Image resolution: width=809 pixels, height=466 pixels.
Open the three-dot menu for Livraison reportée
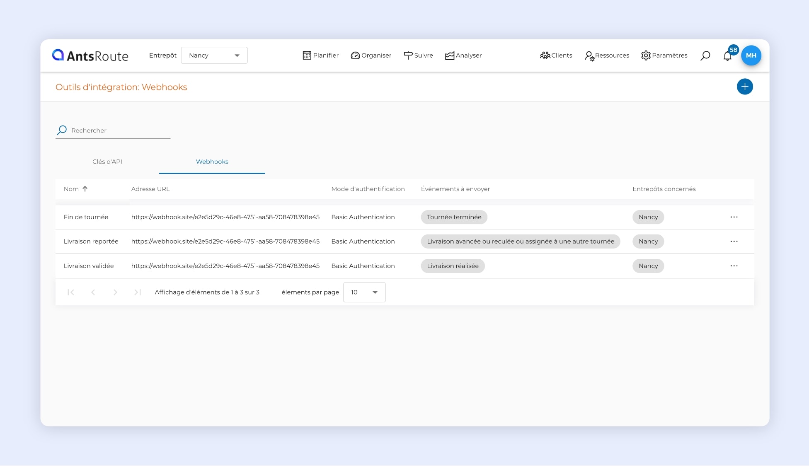(734, 241)
